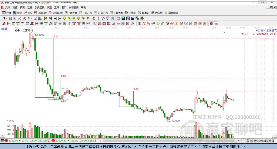Select the hand pan tool

click(x=94, y=18)
